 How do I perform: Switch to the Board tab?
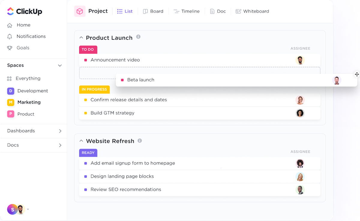153,11
